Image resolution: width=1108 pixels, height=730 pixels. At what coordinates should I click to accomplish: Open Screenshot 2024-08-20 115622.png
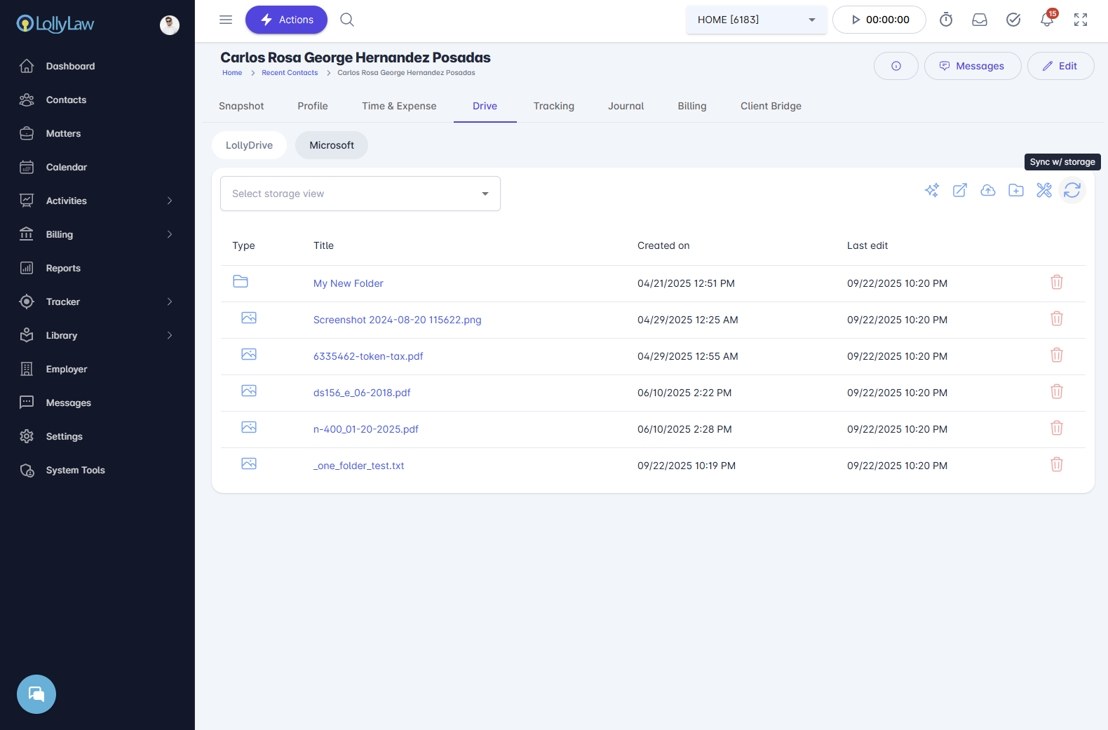pyautogui.click(x=398, y=320)
